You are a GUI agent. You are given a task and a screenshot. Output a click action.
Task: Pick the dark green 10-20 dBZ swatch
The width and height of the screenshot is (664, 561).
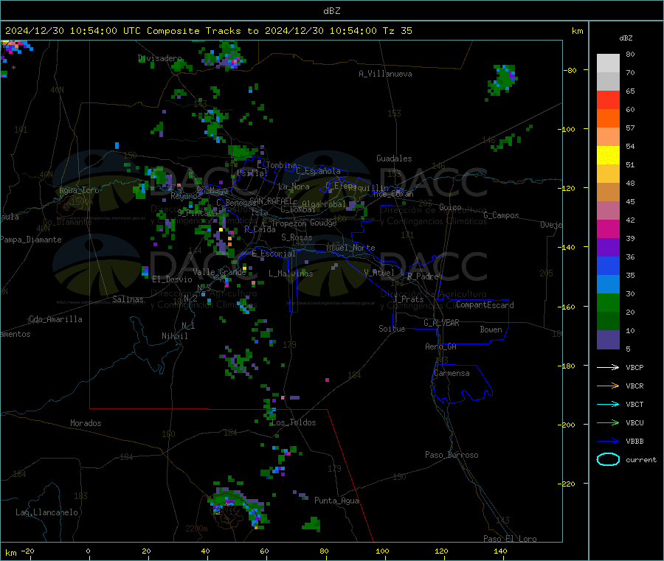608,321
